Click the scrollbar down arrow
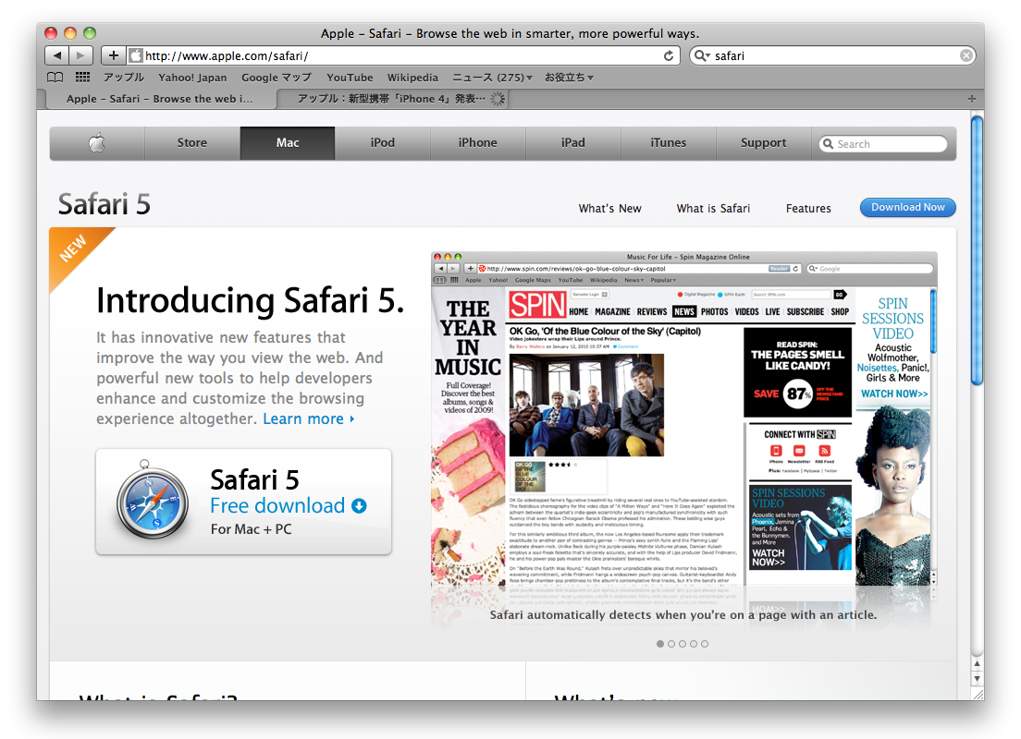This screenshot has height=739, width=1021. tap(977, 679)
